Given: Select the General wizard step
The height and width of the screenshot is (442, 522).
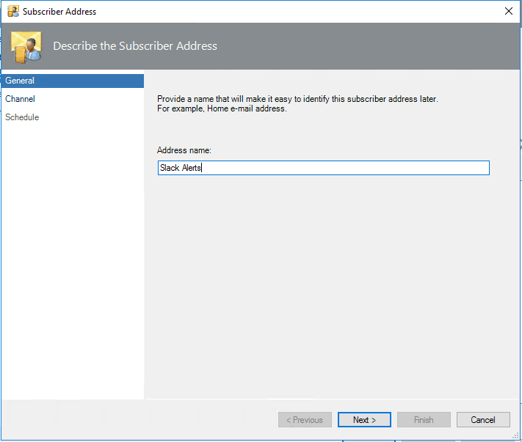Looking at the screenshot, I should pos(73,81).
